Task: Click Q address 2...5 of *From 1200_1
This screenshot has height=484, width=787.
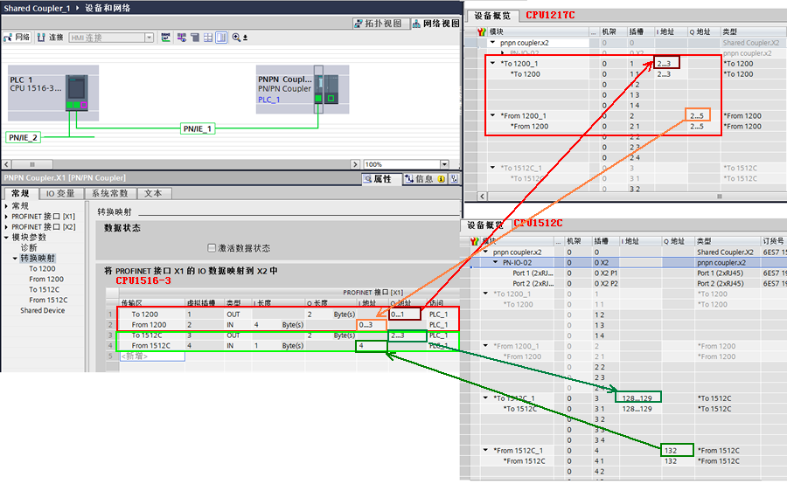Action: pyautogui.click(x=697, y=116)
